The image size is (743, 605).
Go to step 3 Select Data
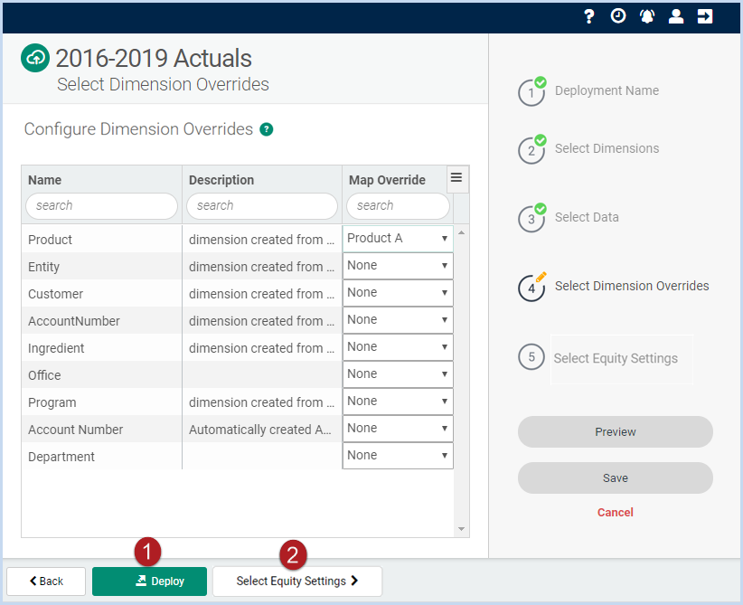[569, 218]
